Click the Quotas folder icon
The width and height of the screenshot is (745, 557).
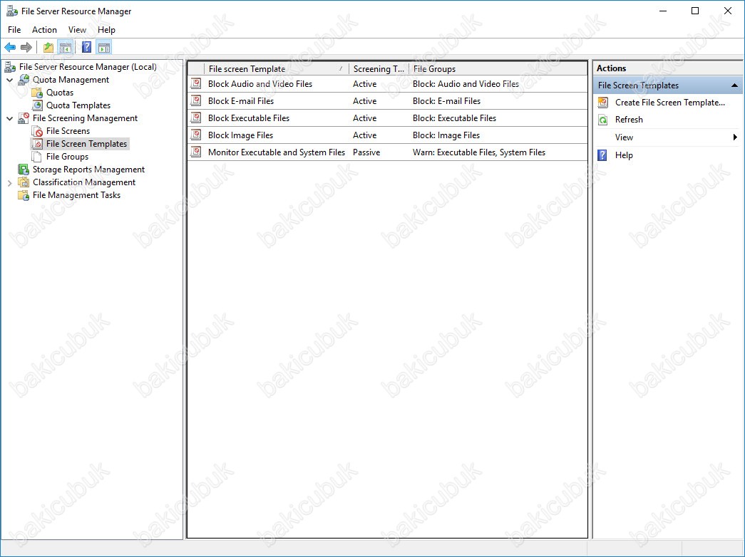pos(37,93)
